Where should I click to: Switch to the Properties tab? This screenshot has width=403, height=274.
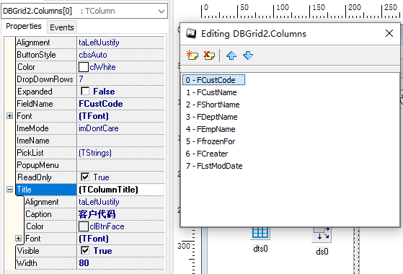tap(24, 26)
